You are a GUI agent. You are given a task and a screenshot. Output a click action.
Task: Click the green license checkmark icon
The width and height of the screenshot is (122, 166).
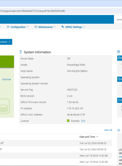68,121
